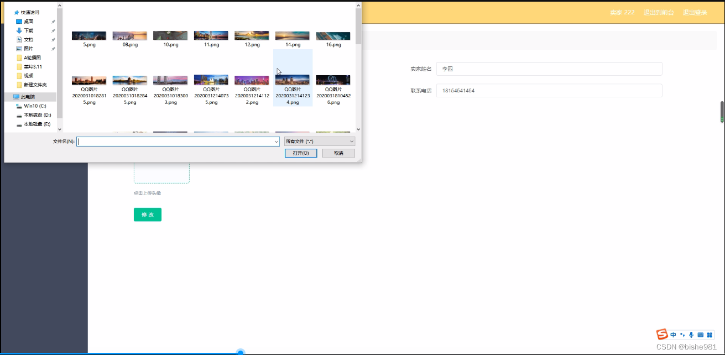This screenshot has height=355, width=725.
Task: Click 退出到前台 in the top navbar
Action: point(659,12)
